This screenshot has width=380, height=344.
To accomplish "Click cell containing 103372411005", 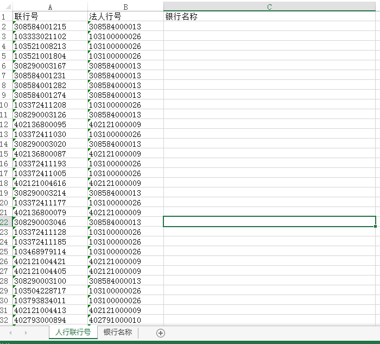I will point(50,173).
